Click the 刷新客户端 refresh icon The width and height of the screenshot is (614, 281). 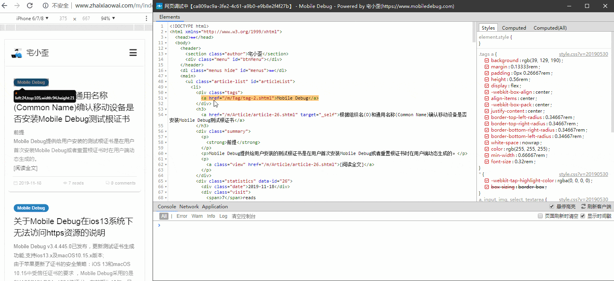coord(583,207)
